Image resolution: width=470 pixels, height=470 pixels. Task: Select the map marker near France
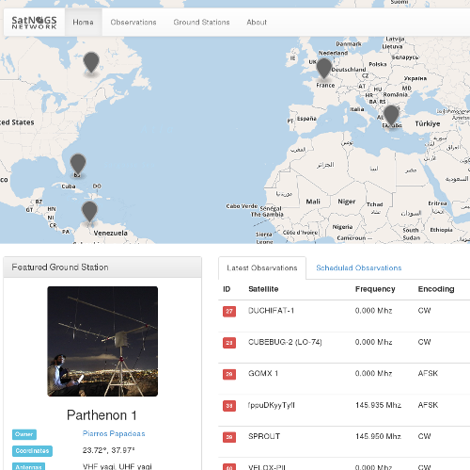click(x=323, y=68)
